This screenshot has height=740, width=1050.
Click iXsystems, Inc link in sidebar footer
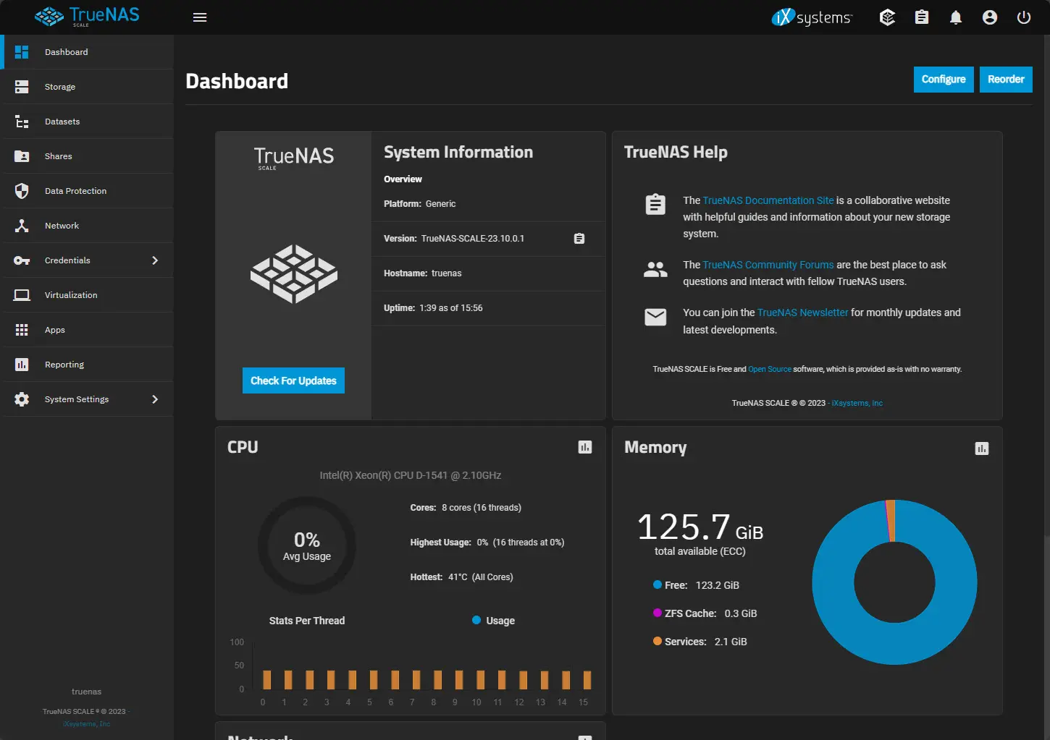[87, 723]
